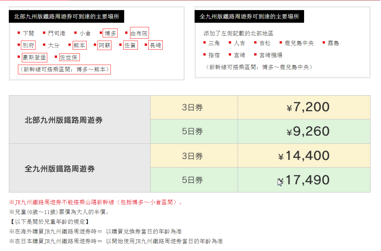Click the note 新幹線可搭乘區間：博多～鹿兒島中央

tap(259, 67)
